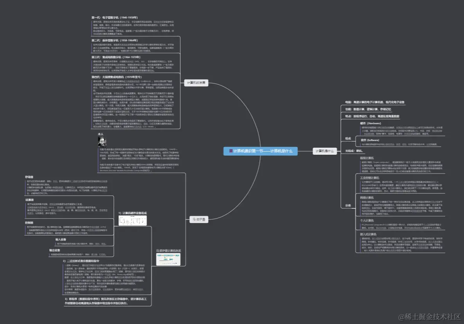This screenshot has height=324, width=464.
Task: Select the 运算器 topic
Action: (x=30, y=200)
